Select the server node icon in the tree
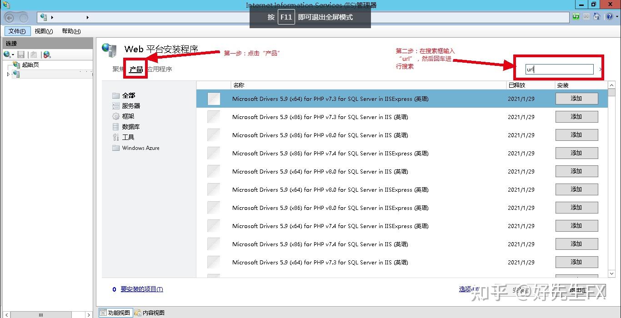The height and width of the screenshot is (318, 621). pyautogui.click(x=16, y=74)
